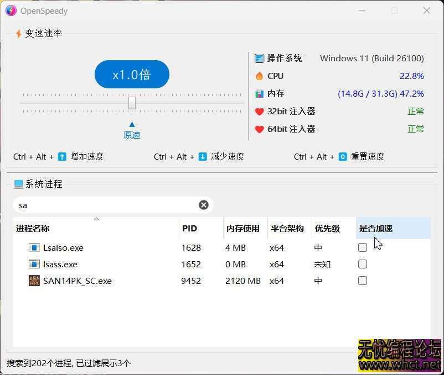The image size is (444, 375).
Task: Click the blue x1.0倍 speed button
Action: click(132, 74)
